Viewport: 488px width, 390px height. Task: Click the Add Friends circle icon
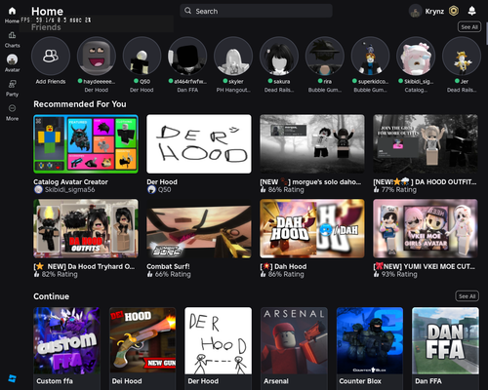pyautogui.click(x=51, y=56)
